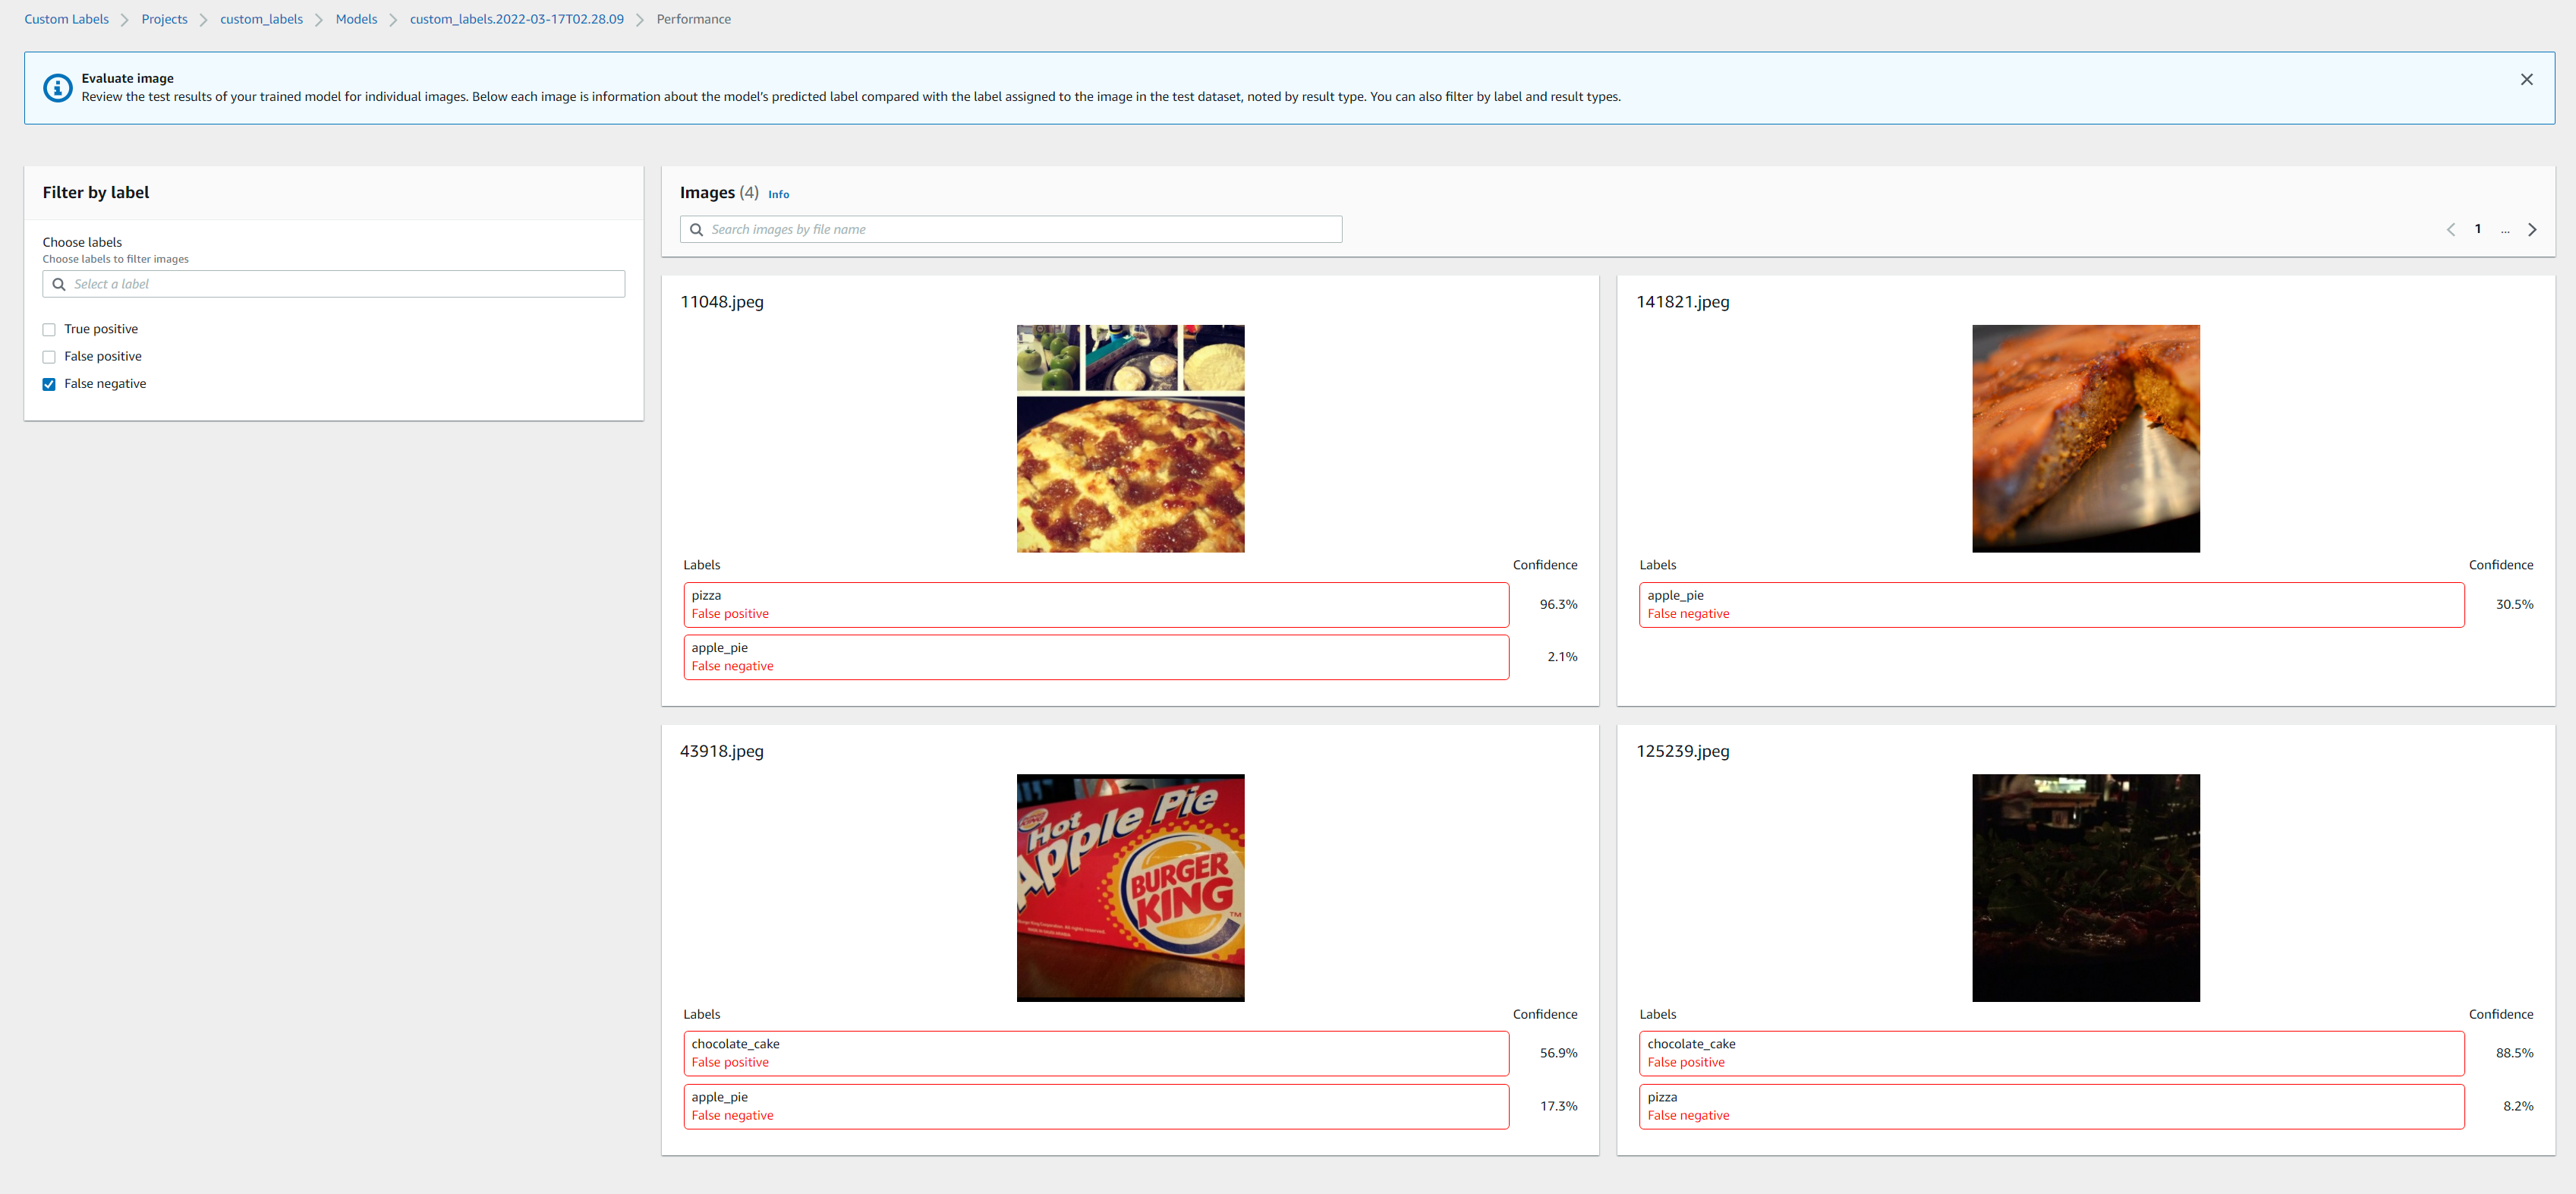Screen dimensions: 2576x1194
Task: Enable the False positive filter
Action: click(x=49, y=357)
